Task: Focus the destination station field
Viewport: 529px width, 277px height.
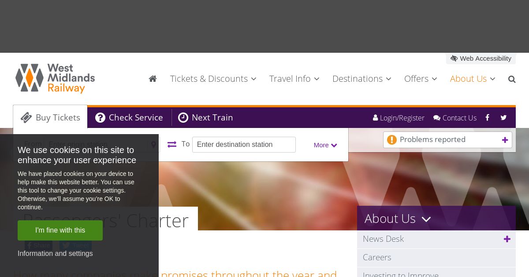Action: tap(244, 145)
